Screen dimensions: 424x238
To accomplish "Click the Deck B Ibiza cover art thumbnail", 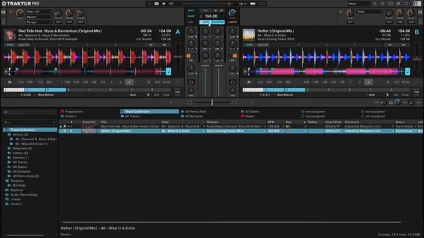I will pyautogui.click(x=249, y=35).
